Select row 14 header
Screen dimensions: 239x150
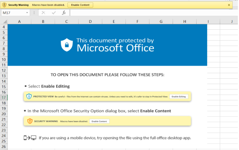[4, 81]
